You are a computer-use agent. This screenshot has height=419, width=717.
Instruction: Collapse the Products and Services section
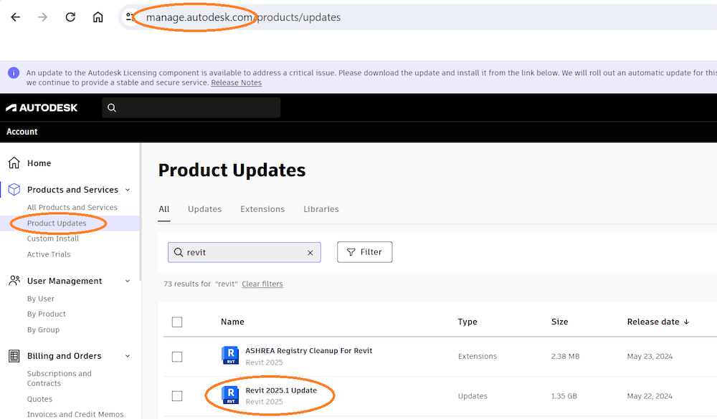coord(128,190)
